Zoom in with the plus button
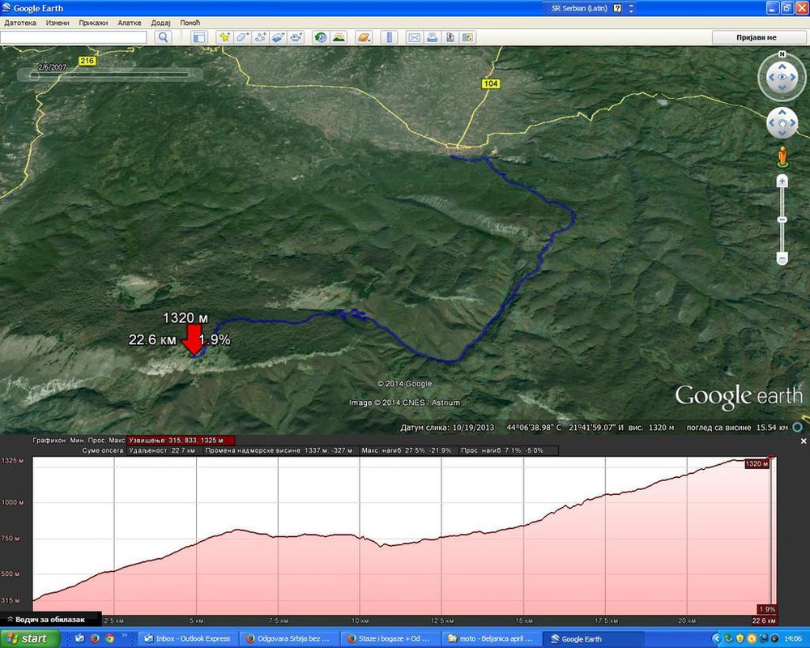Screen dimensions: 810x648 782,181
